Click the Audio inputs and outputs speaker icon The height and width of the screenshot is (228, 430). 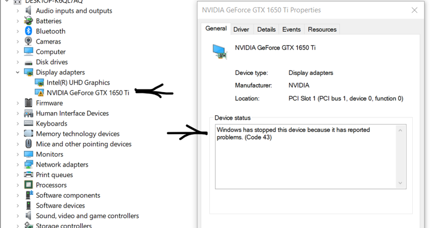point(28,10)
